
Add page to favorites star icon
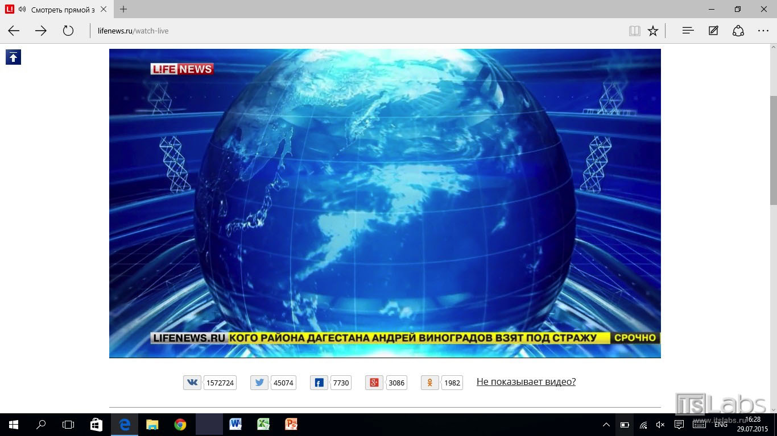653,31
